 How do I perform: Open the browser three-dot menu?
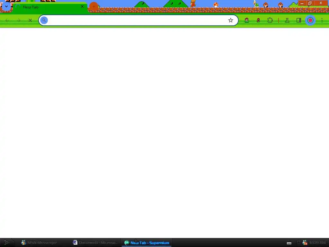[322, 20]
